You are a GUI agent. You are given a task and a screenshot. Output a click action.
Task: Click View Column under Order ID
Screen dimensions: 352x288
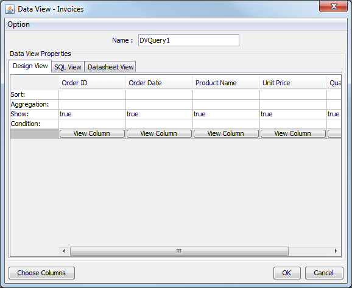point(92,133)
